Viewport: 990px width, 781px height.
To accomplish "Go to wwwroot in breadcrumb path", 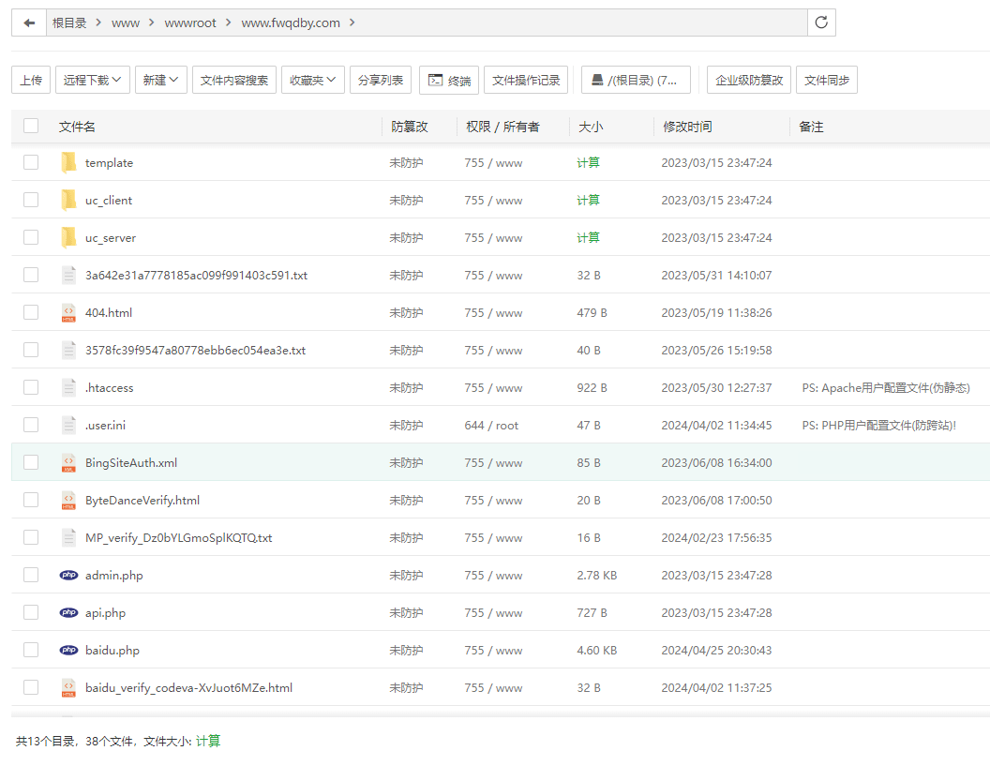I will coord(190,23).
